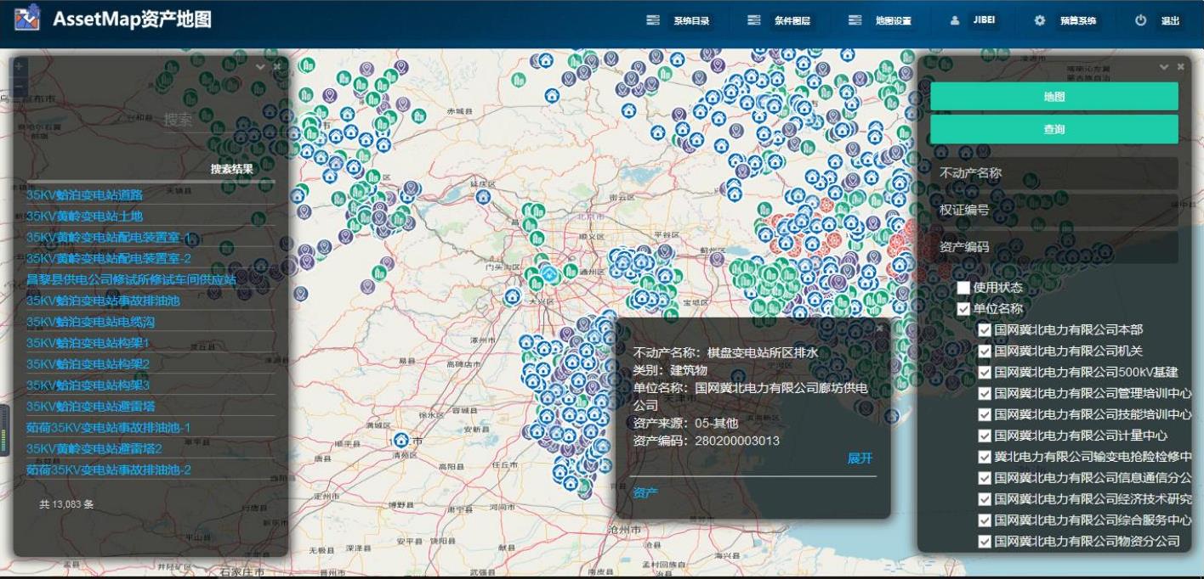Click the green 查询 button
This screenshot has height=579, width=1204.
[1054, 129]
